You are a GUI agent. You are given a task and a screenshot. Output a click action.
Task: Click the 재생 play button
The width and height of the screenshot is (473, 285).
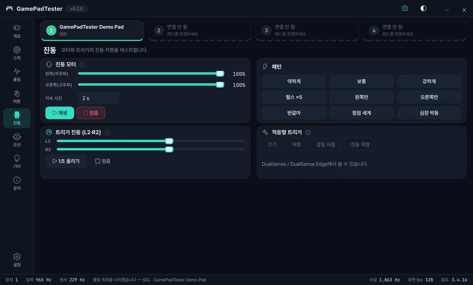(60, 113)
